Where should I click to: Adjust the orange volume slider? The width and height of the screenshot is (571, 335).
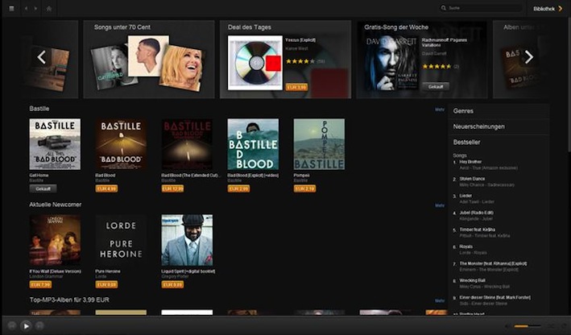[528, 326]
